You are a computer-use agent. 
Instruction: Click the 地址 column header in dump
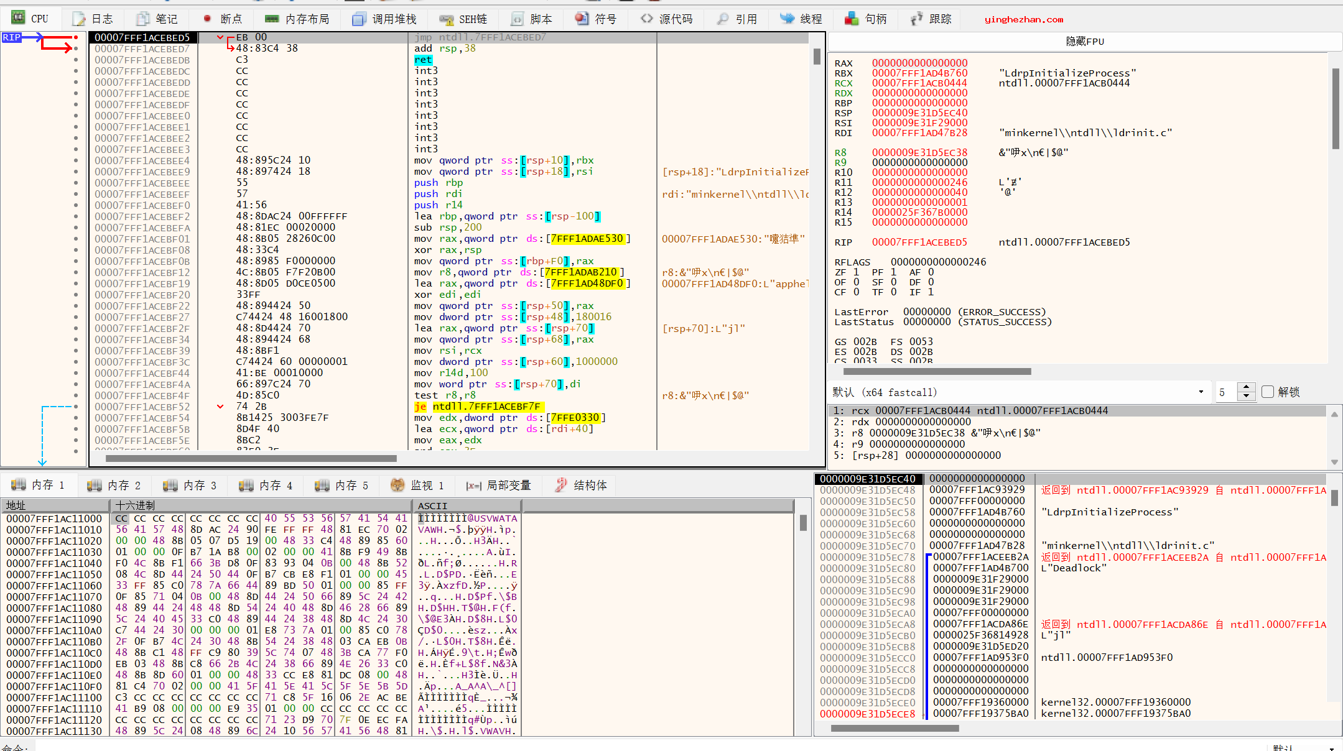(57, 505)
